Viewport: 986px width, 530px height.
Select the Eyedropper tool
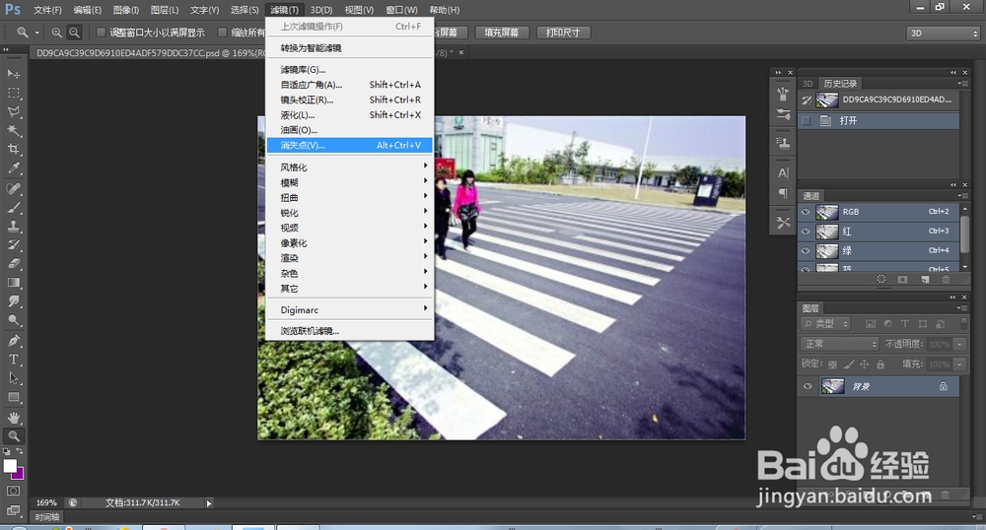(13, 167)
